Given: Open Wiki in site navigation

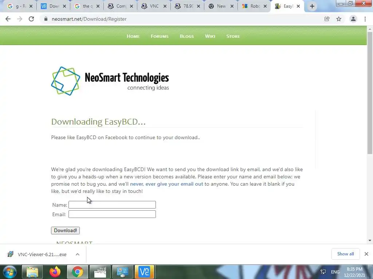Looking at the screenshot, I should tap(210, 36).
